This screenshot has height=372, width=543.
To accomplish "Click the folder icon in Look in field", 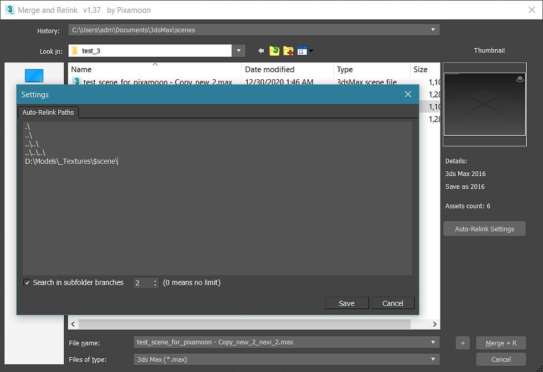I will (x=74, y=51).
